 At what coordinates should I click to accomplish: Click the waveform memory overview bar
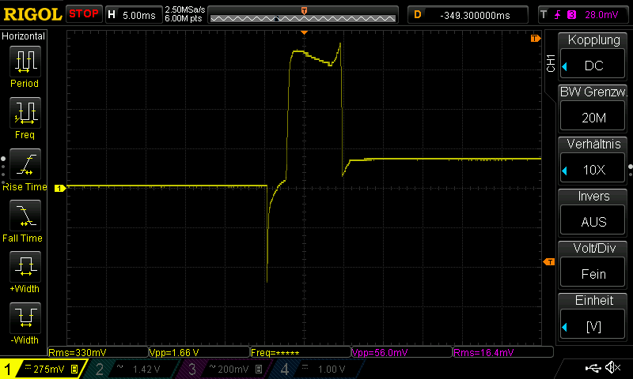pyautogui.click(x=303, y=15)
